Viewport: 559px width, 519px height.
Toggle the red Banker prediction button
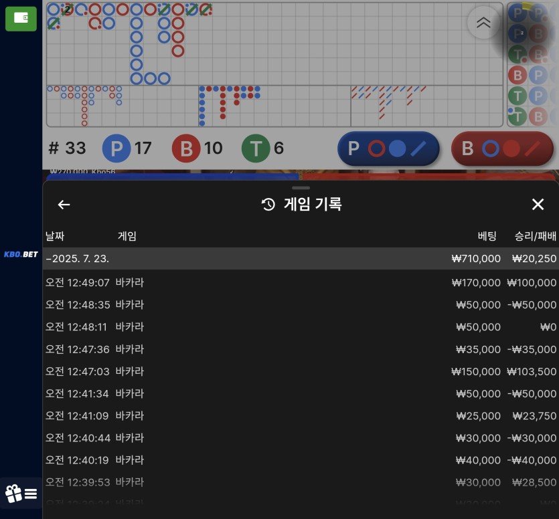pyautogui.click(x=503, y=148)
